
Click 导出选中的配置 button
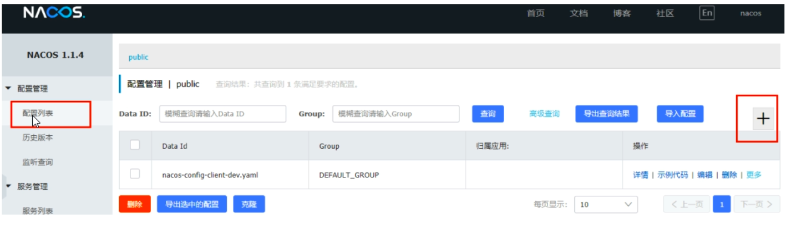click(x=192, y=204)
